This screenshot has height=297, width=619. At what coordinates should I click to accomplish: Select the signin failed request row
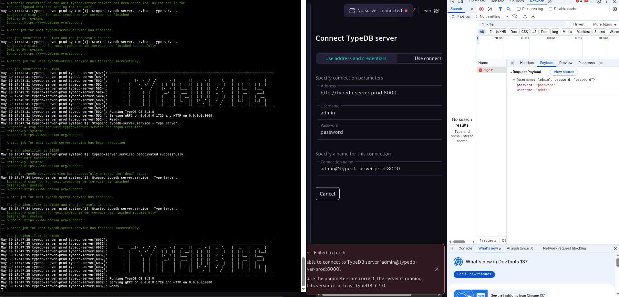coord(491,70)
